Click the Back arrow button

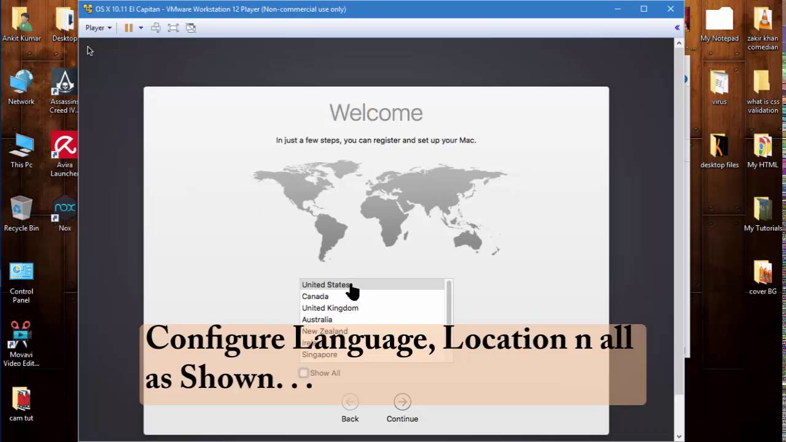coord(350,402)
